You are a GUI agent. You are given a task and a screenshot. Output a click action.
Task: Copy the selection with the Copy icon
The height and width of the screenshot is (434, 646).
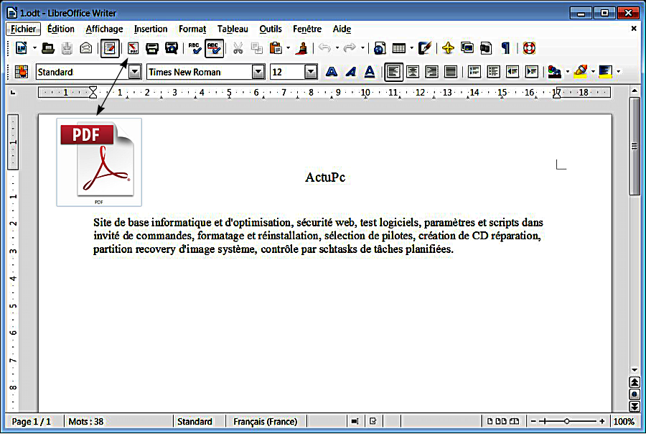(257, 48)
